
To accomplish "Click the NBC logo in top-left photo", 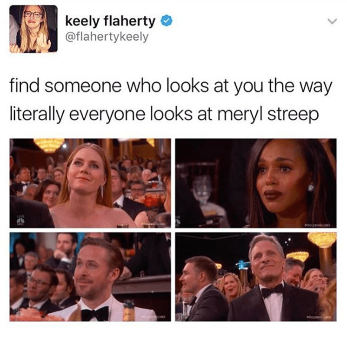I will [x=20, y=220].
